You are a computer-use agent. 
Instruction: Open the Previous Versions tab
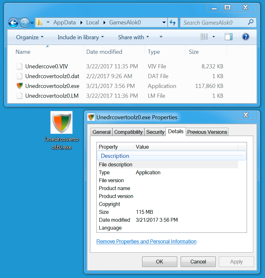[207, 132]
